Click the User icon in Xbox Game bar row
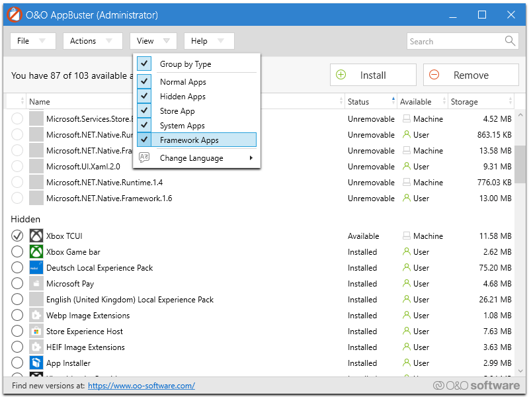Image resolution: width=529 pixels, height=397 pixels. 407,251
